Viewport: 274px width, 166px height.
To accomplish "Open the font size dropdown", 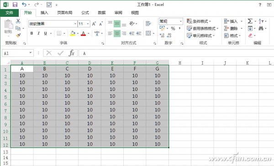I will point(88,24).
